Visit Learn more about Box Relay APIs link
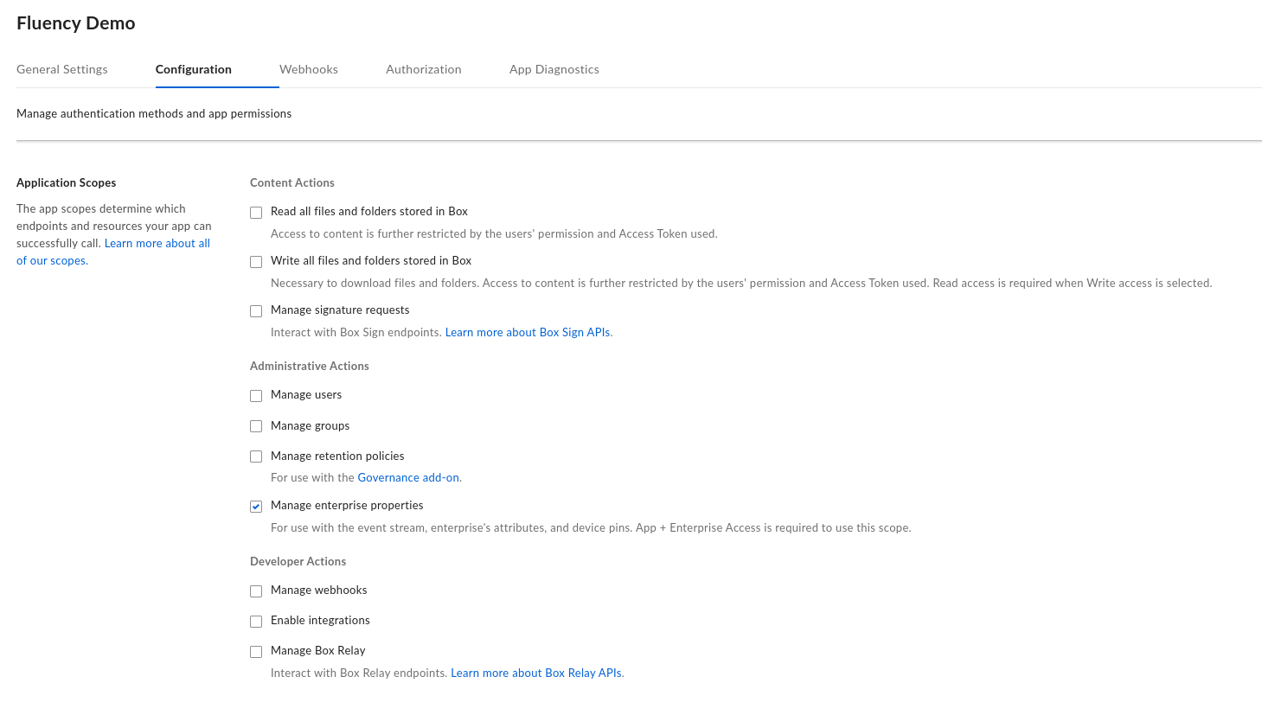 pos(536,673)
